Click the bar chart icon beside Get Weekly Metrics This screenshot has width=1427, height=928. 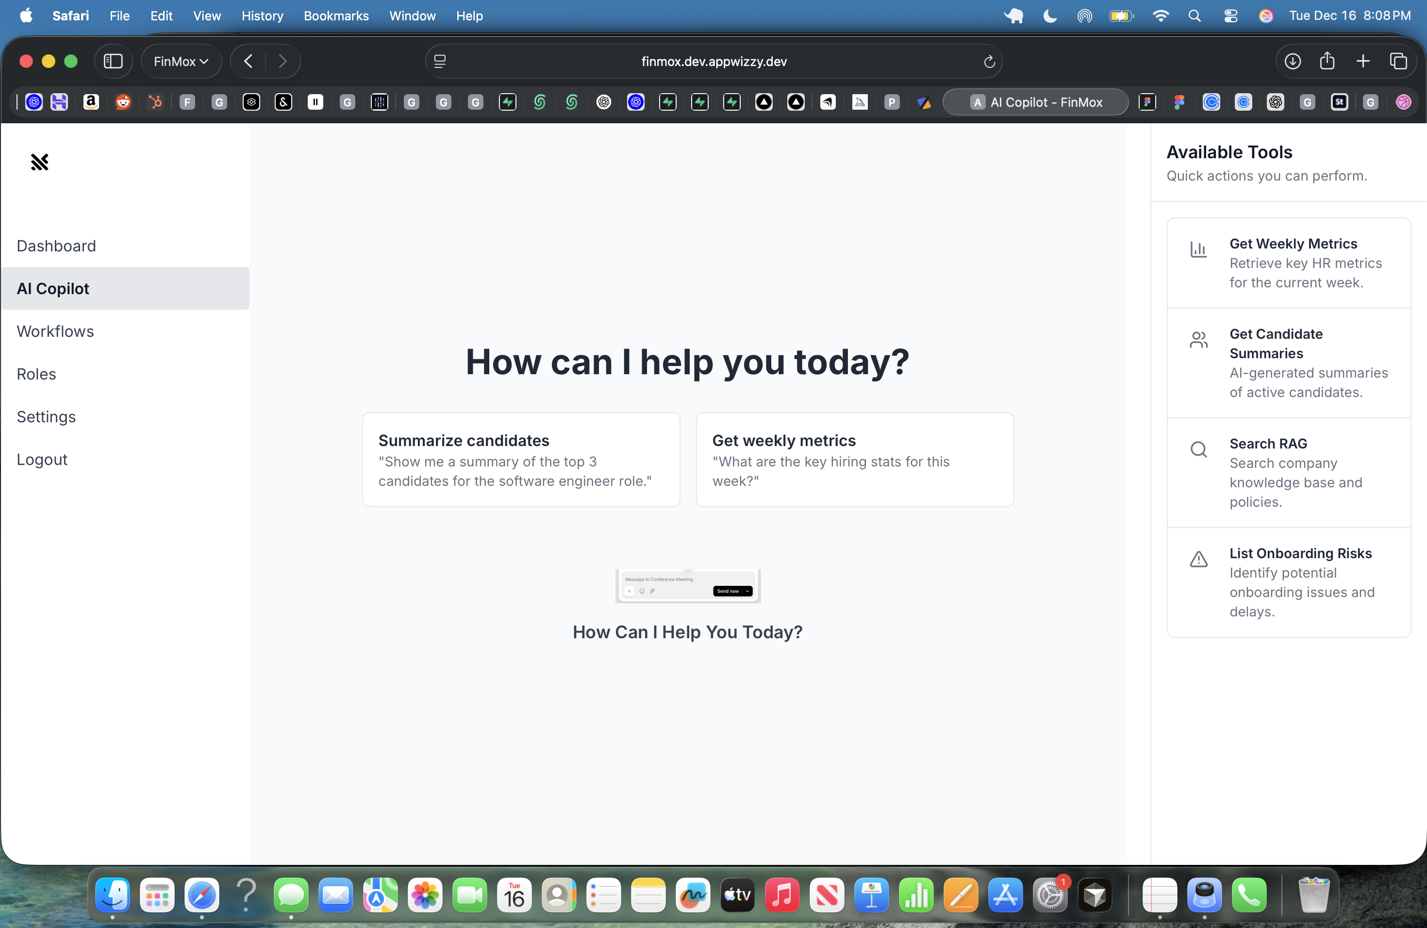[x=1198, y=250]
